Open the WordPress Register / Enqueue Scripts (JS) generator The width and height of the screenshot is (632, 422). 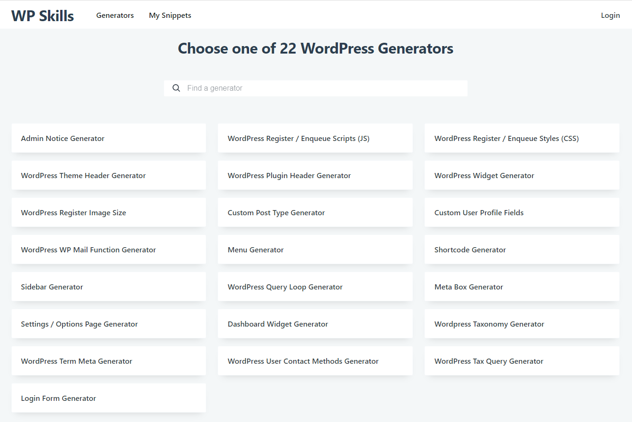click(x=315, y=138)
